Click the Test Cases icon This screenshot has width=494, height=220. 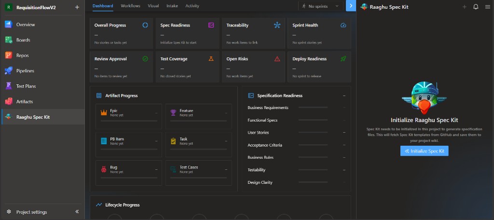click(173, 169)
